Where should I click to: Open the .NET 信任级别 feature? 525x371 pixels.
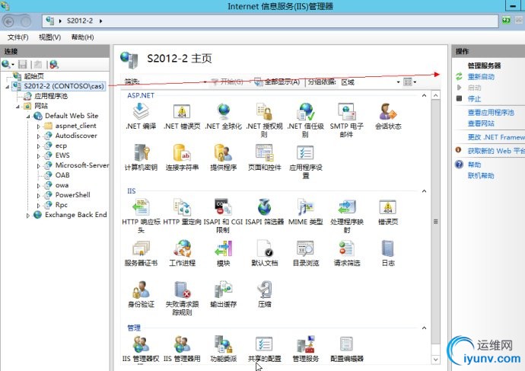tap(305, 120)
